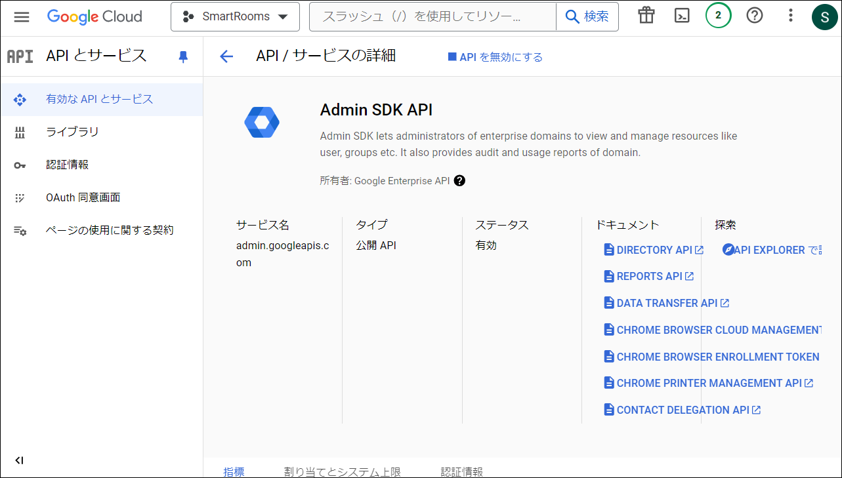
Task: Go back using the left arrow
Action: pyautogui.click(x=226, y=57)
